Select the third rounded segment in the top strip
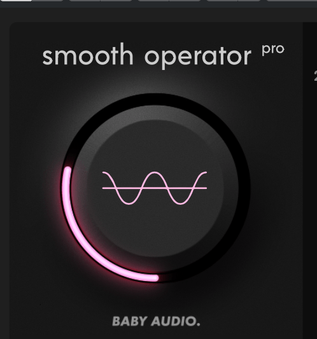This screenshot has width=317, height=339. click(x=169, y=1)
